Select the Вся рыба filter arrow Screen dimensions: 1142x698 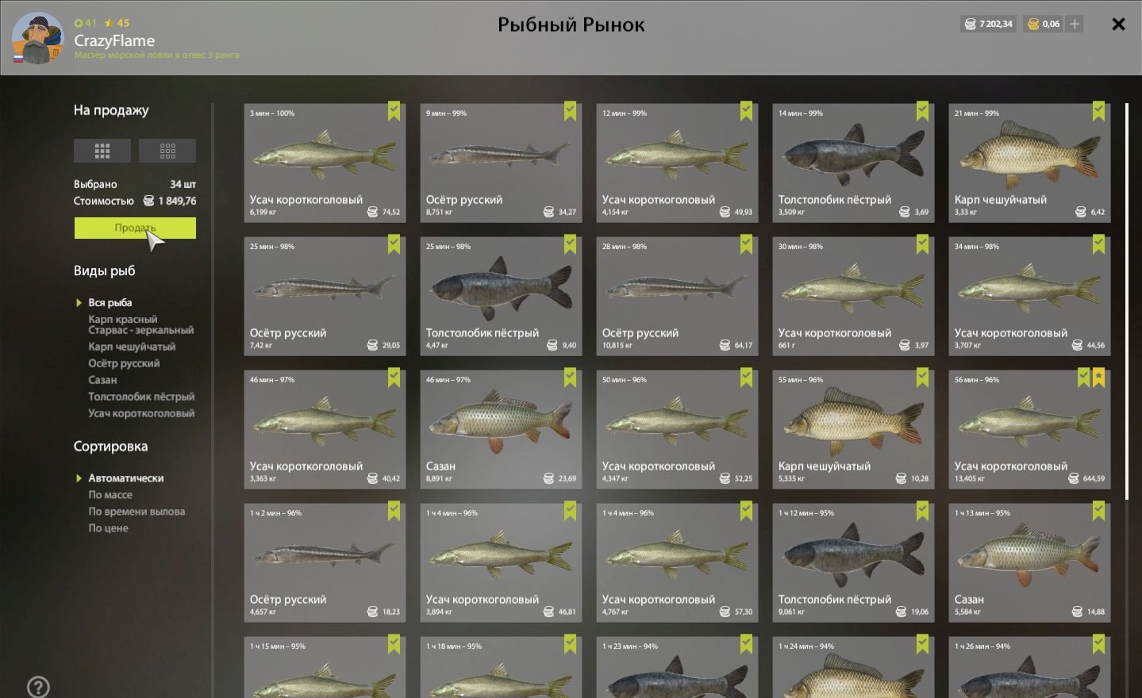(79, 302)
